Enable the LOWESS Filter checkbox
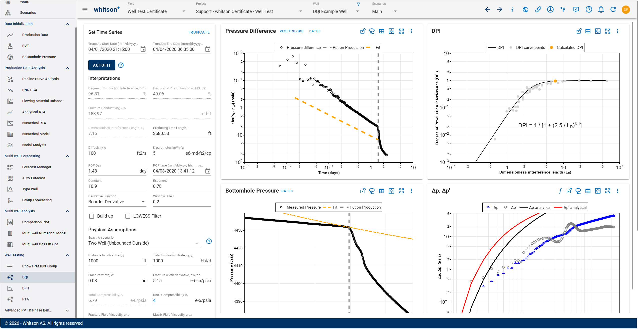Image resolution: width=638 pixels, height=329 pixels. click(128, 216)
